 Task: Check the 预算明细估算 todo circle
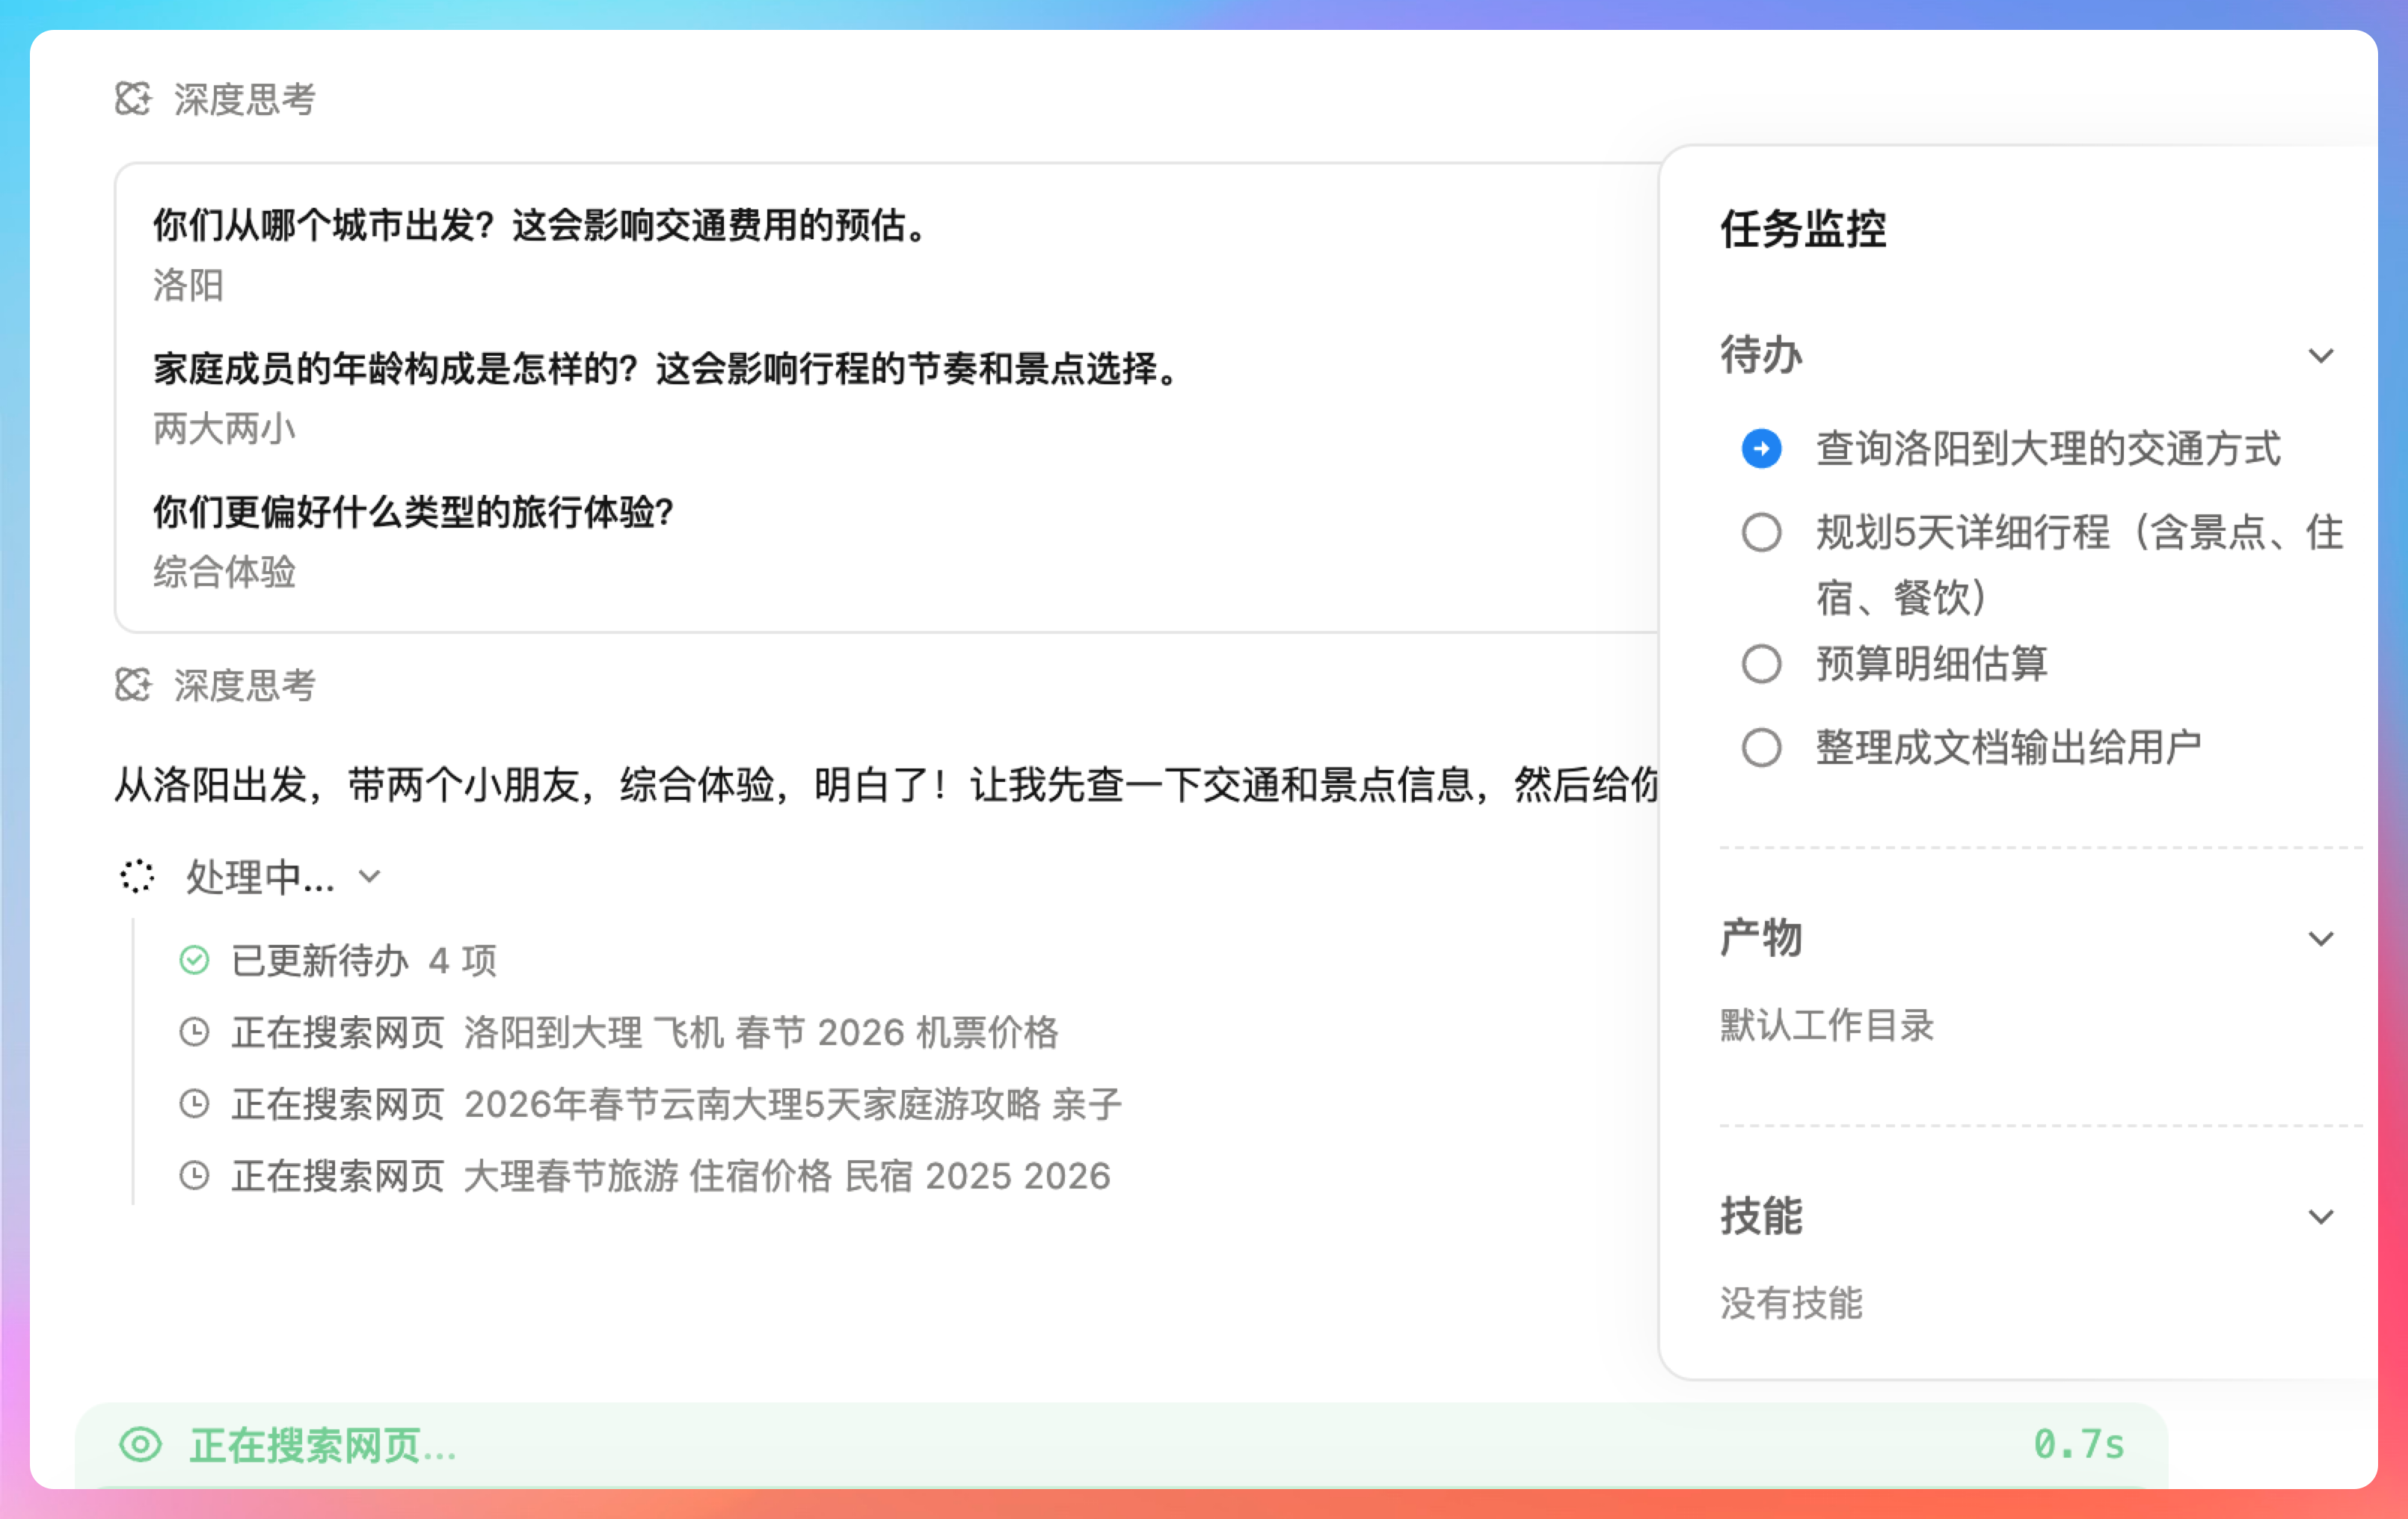tap(1761, 665)
